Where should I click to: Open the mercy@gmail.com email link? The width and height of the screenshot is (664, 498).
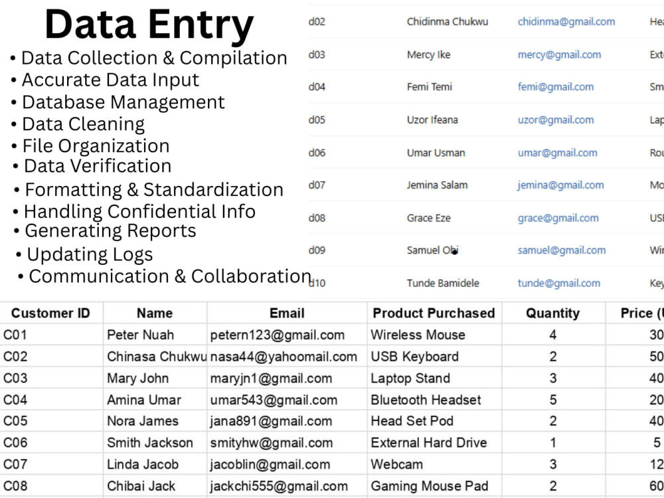click(x=559, y=54)
